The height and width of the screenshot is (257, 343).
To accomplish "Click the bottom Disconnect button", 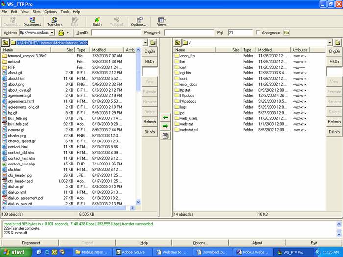I will [x=30, y=243].
